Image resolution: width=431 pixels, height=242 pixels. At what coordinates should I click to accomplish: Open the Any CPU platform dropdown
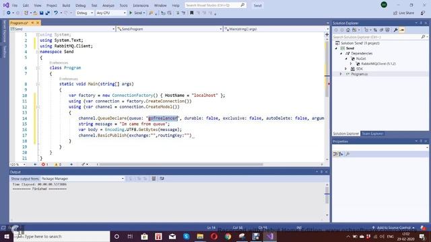pos(111,13)
